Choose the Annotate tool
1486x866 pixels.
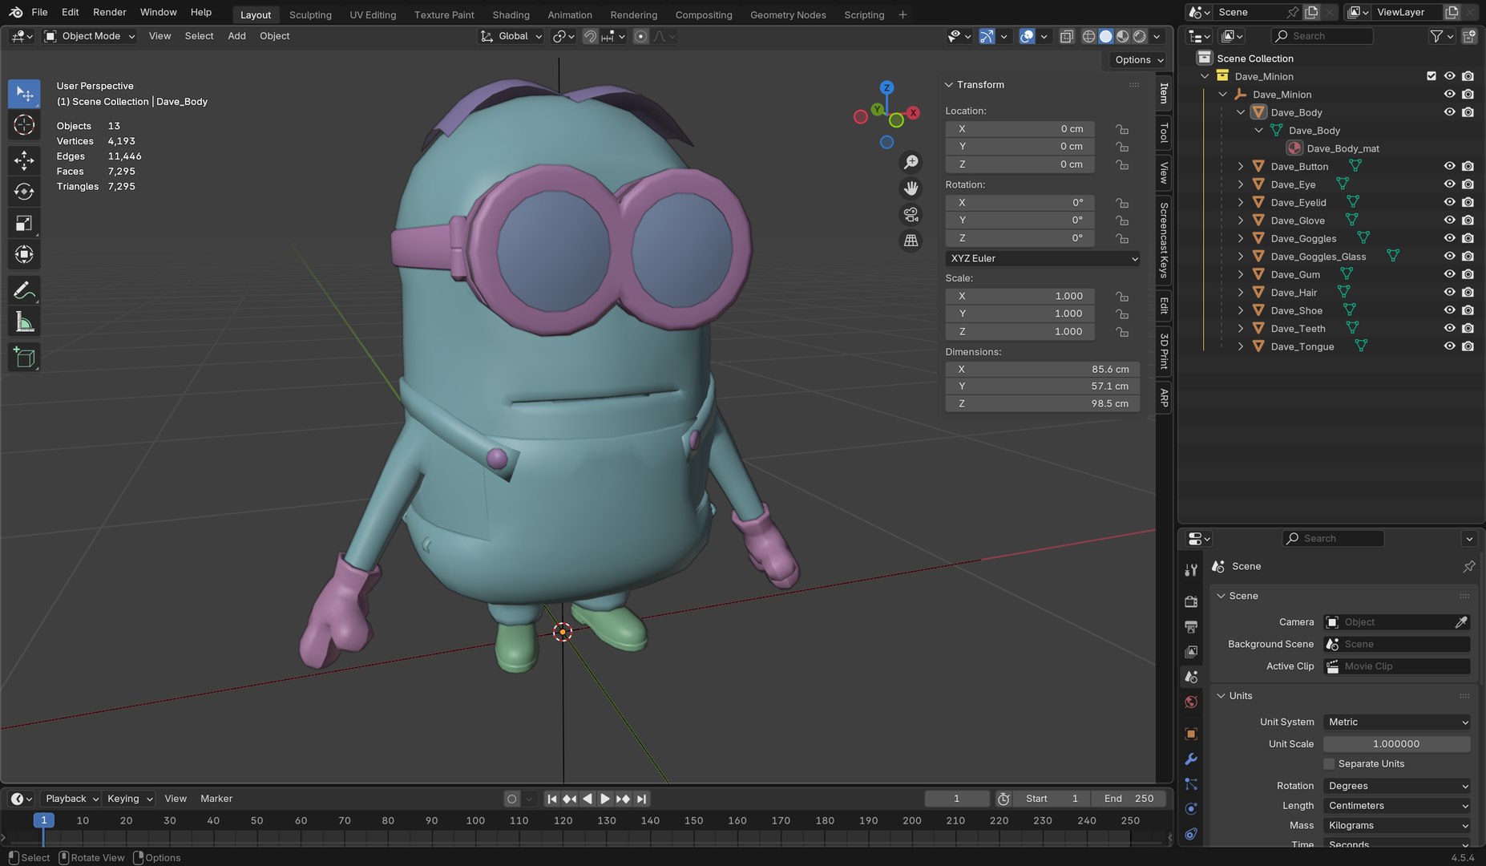click(24, 290)
